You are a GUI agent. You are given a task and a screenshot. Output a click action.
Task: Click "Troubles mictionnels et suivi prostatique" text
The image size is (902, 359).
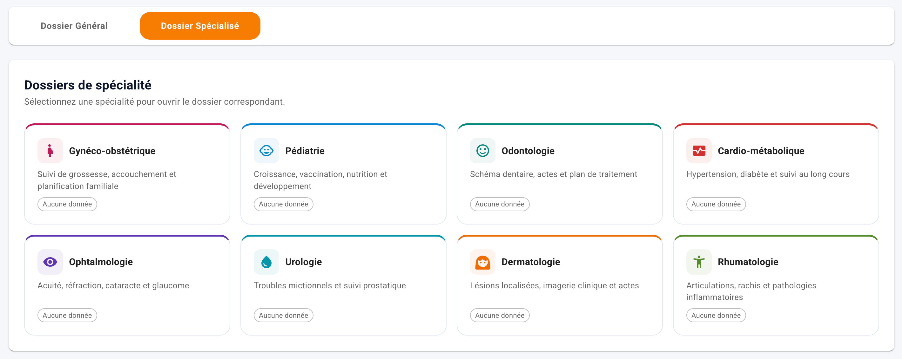329,285
